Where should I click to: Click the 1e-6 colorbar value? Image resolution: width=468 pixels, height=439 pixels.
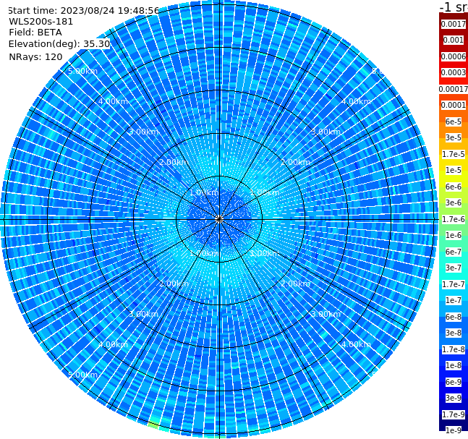(x=454, y=235)
